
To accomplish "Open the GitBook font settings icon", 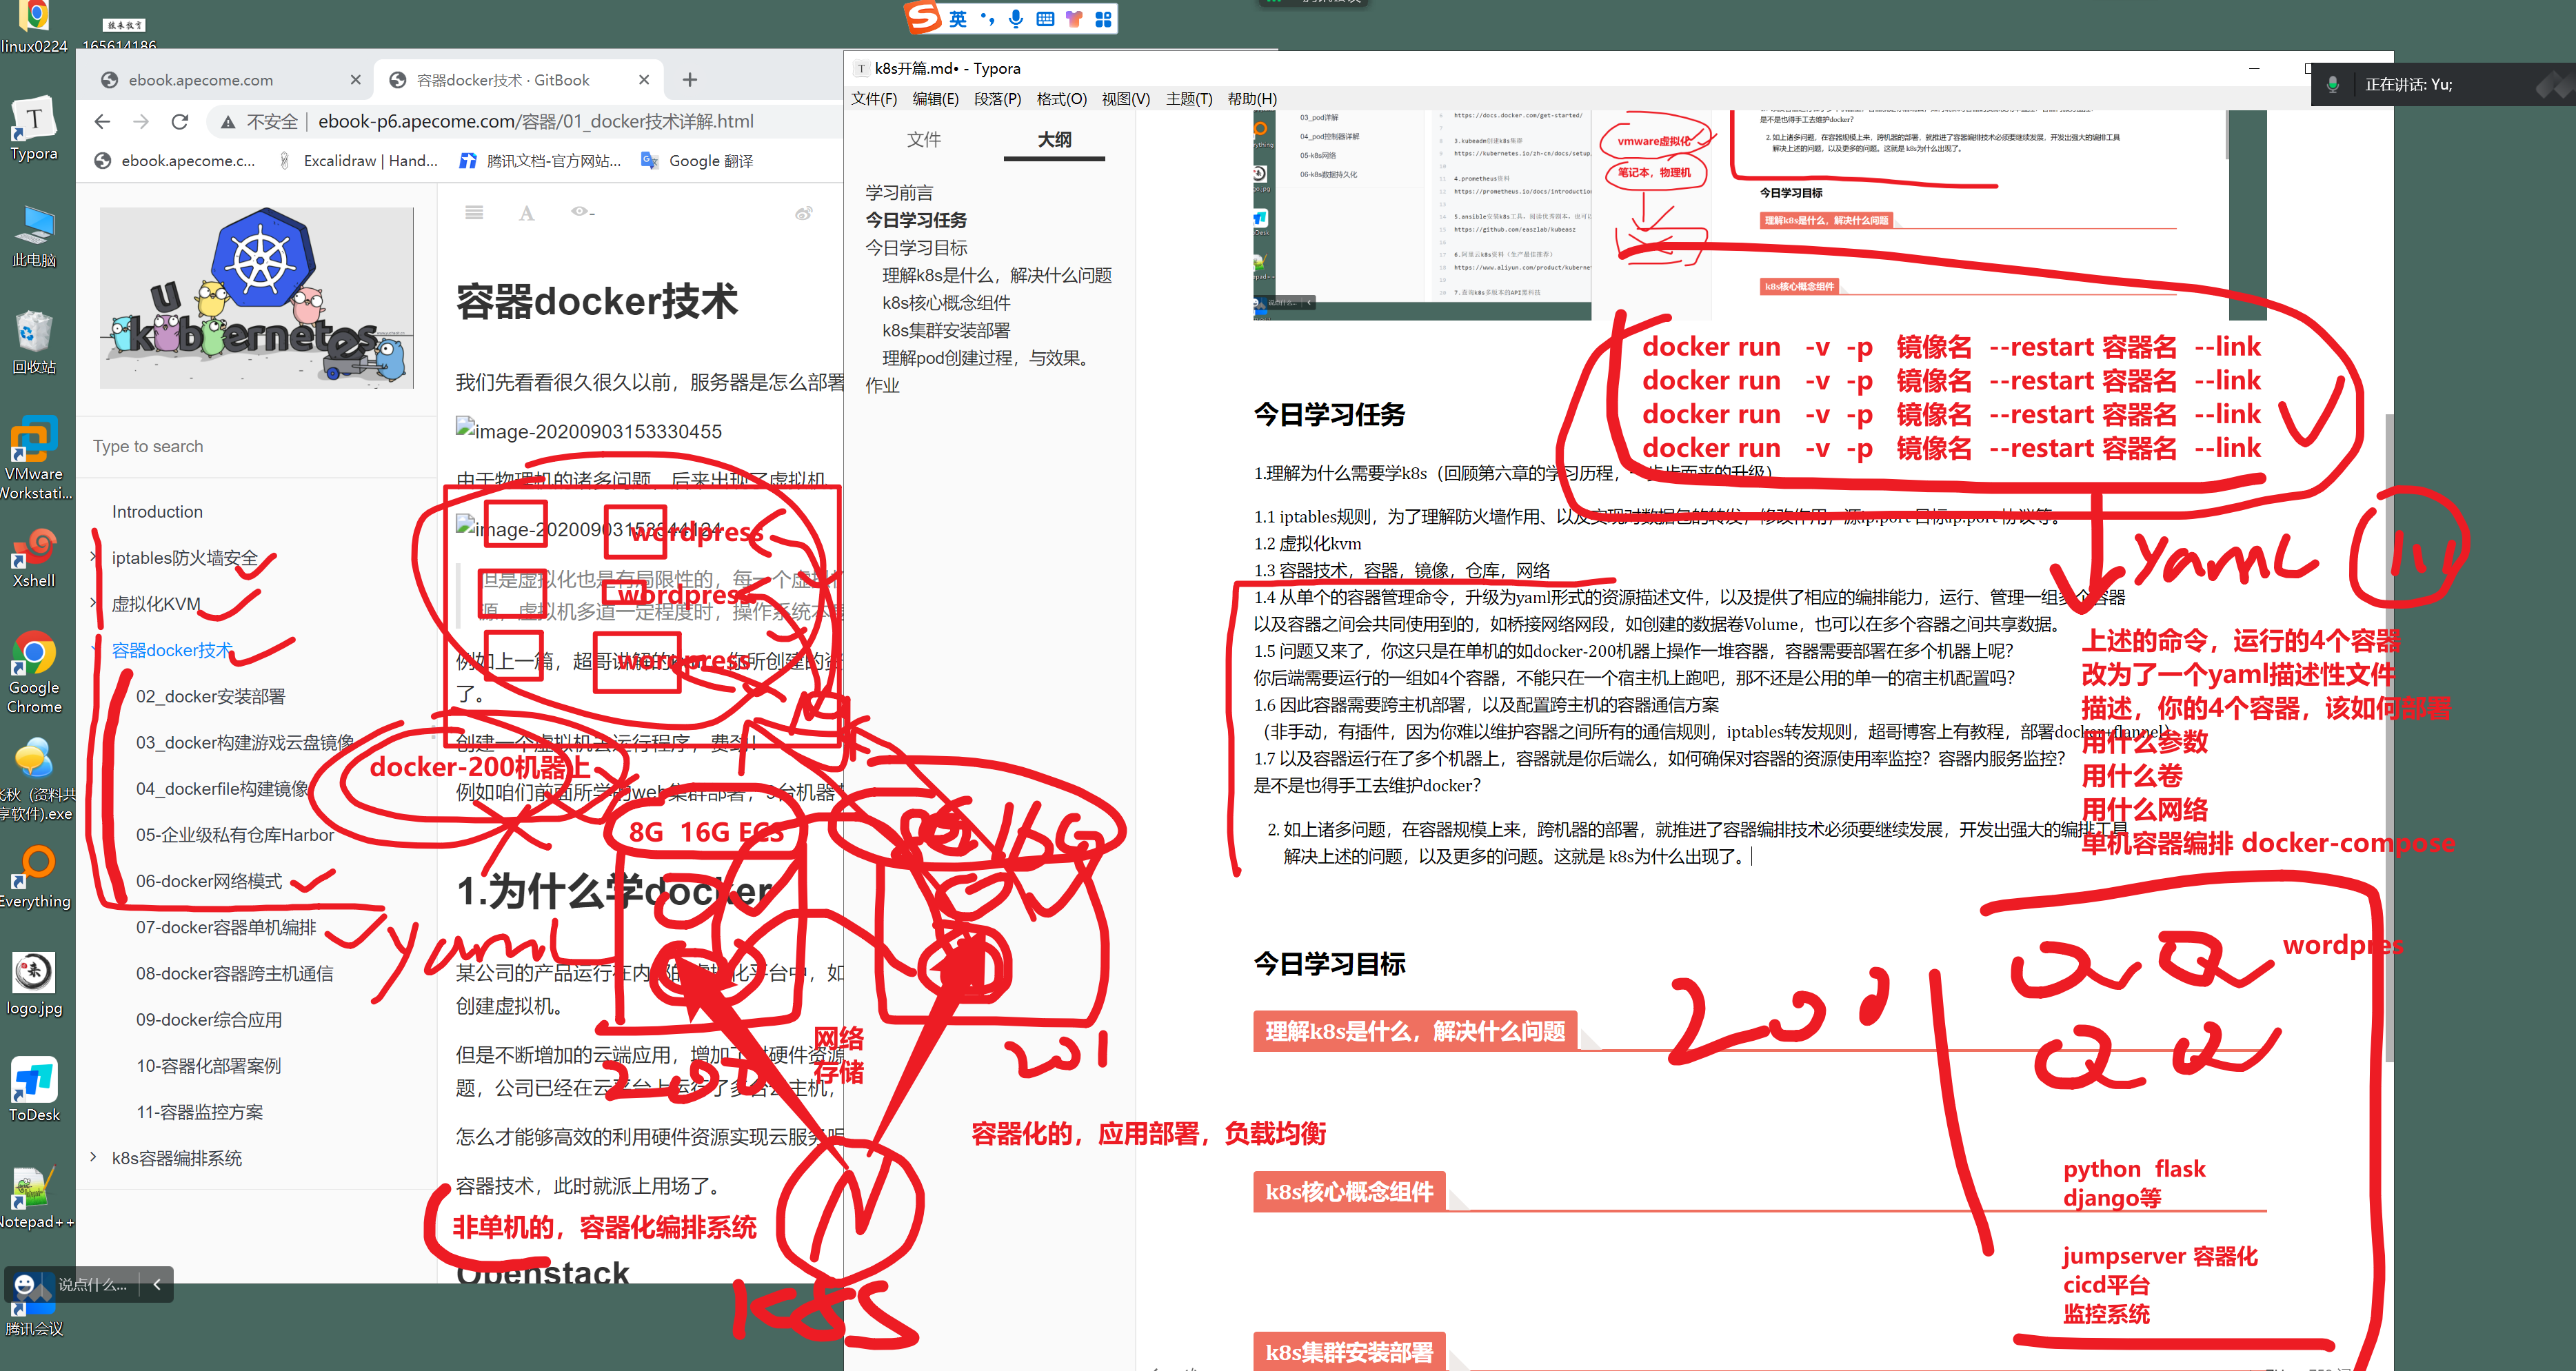I will [x=527, y=213].
